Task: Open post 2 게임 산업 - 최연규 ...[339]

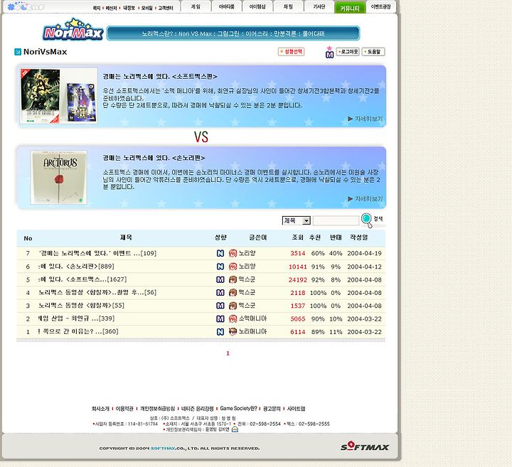Action: 76,318
